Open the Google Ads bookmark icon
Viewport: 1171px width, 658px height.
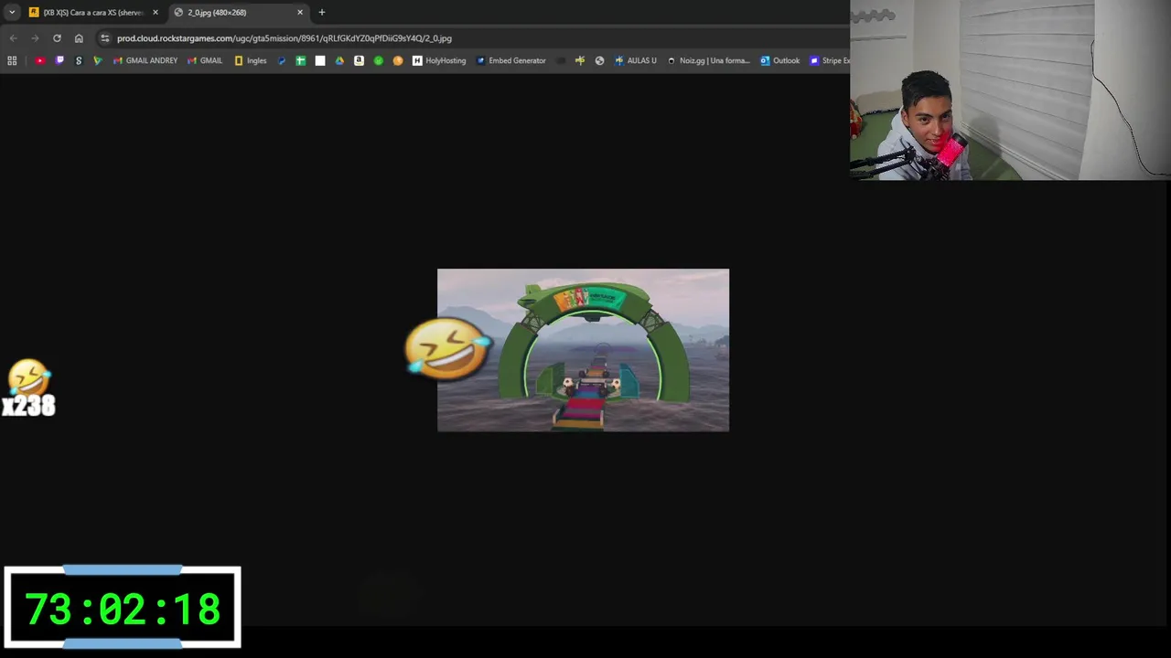coord(98,60)
